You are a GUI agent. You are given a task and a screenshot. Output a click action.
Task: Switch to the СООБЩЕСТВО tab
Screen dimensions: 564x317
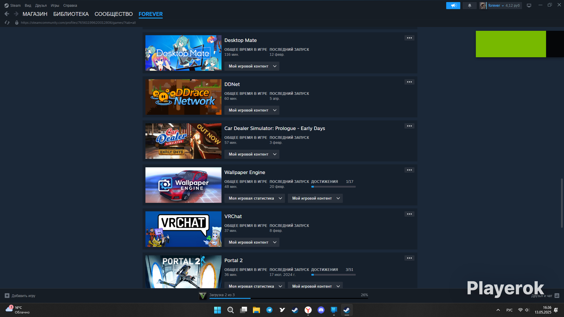click(114, 14)
